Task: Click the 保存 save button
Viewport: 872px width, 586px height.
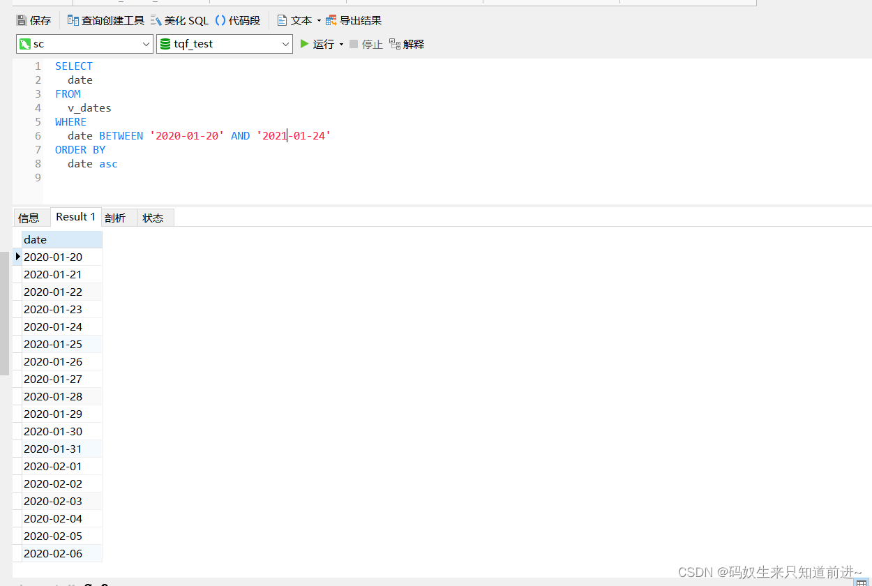Action: (x=33, y=20)
